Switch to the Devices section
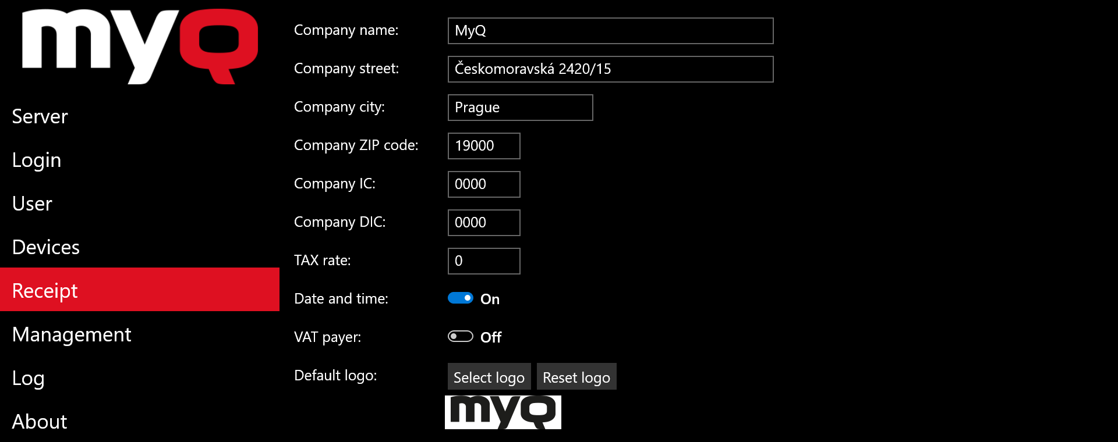Image resolution: width=1118 pixels, height=442 pixels. tap(46, 247)
